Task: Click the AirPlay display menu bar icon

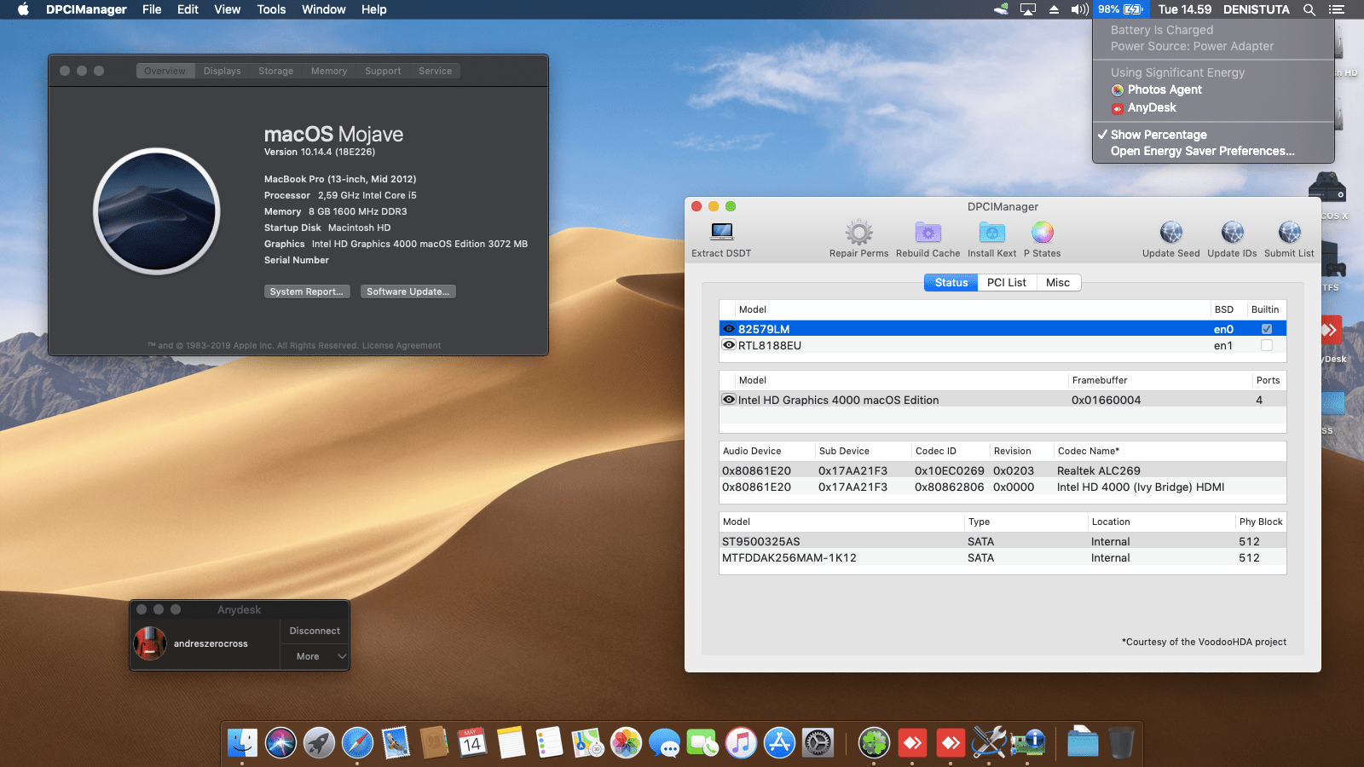Action: tap(1028, 9)
